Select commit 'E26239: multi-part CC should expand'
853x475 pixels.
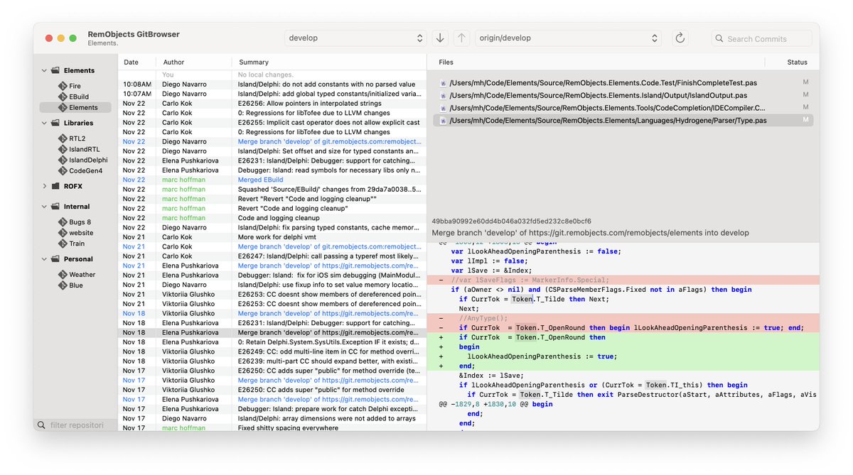(272, 361)
